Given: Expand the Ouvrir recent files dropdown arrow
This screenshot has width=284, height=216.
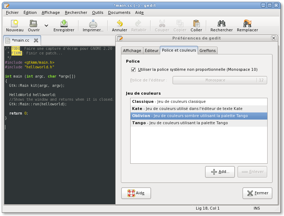Looking at the screenshot, I should 46,26.
